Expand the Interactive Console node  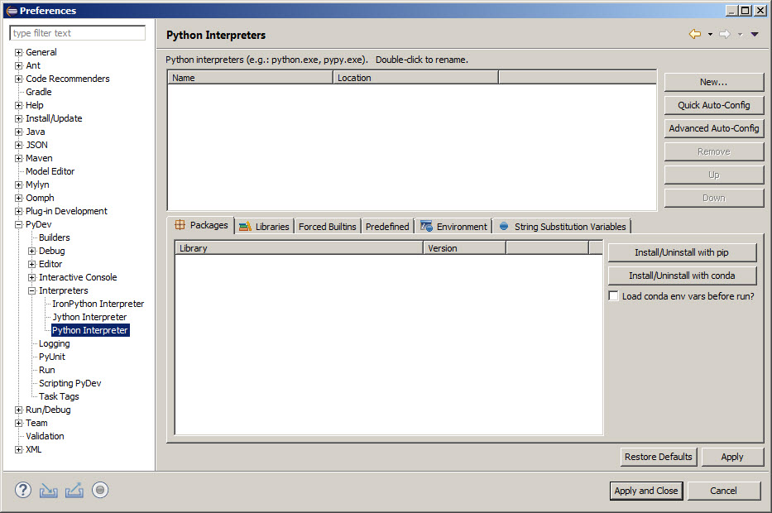pos(31,277)
